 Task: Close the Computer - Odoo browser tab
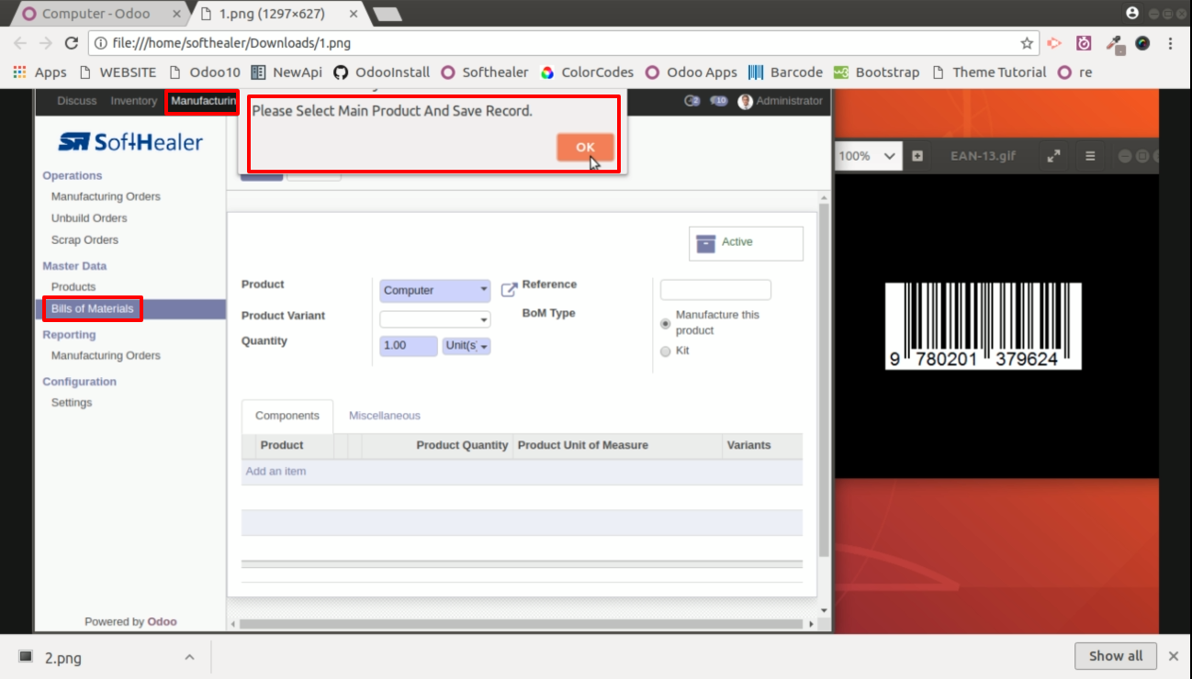(x=177, y=14)
